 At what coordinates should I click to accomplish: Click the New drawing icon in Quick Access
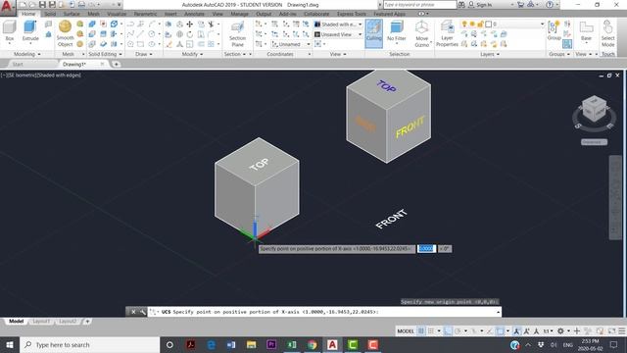[x=23, y=5]
